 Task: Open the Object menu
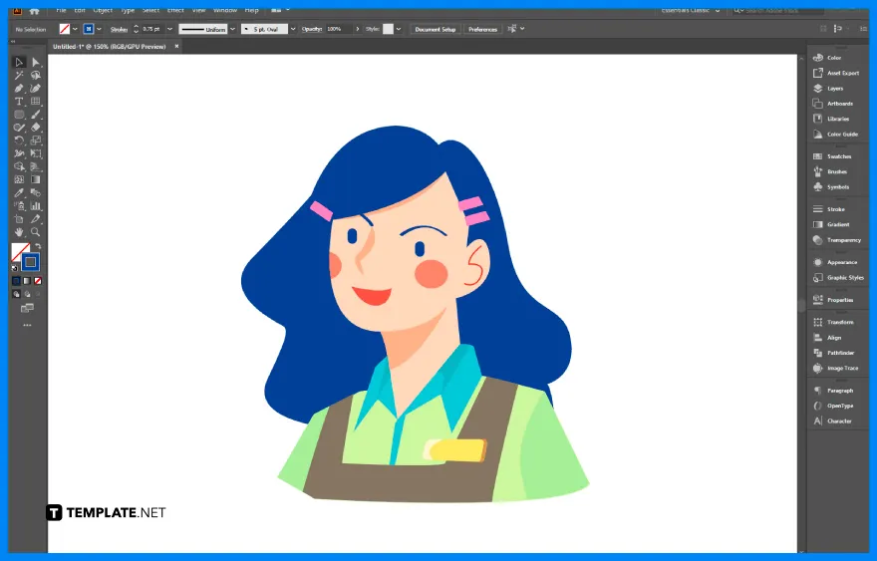(103, 10)
